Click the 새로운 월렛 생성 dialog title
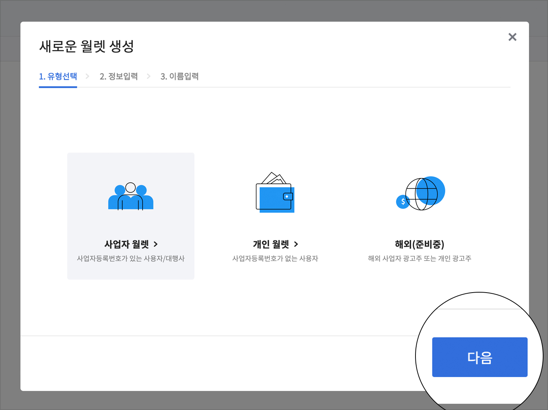 pos(86,46)
